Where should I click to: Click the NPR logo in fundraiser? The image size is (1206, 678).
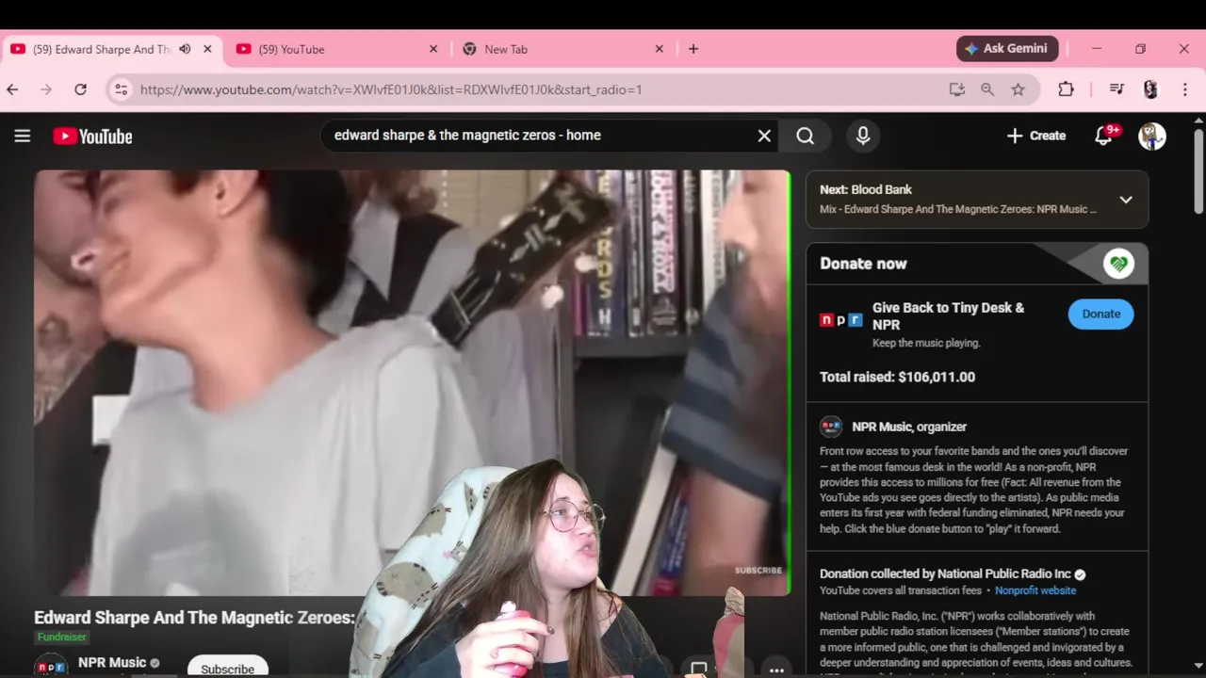840,320
